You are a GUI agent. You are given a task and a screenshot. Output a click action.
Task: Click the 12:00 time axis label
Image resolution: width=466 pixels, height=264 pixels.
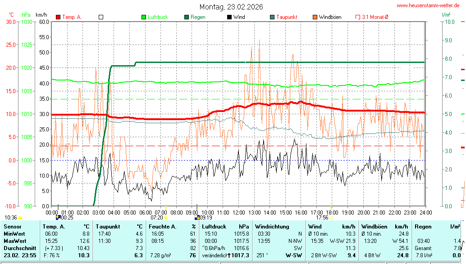click(238, 212)
